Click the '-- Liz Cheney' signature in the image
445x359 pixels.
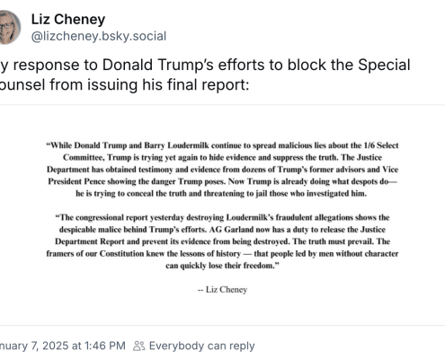[x=222, y=290]
